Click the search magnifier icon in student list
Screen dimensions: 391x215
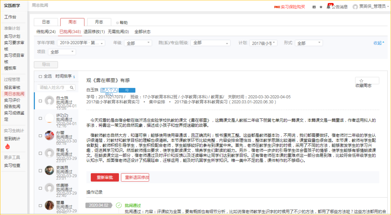(72, 88)
